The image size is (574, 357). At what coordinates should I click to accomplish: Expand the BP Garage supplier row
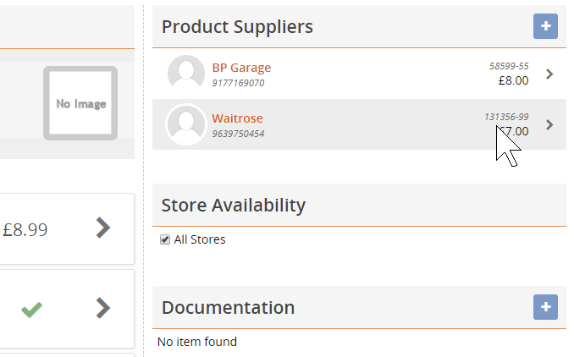(x=549, y=74)
